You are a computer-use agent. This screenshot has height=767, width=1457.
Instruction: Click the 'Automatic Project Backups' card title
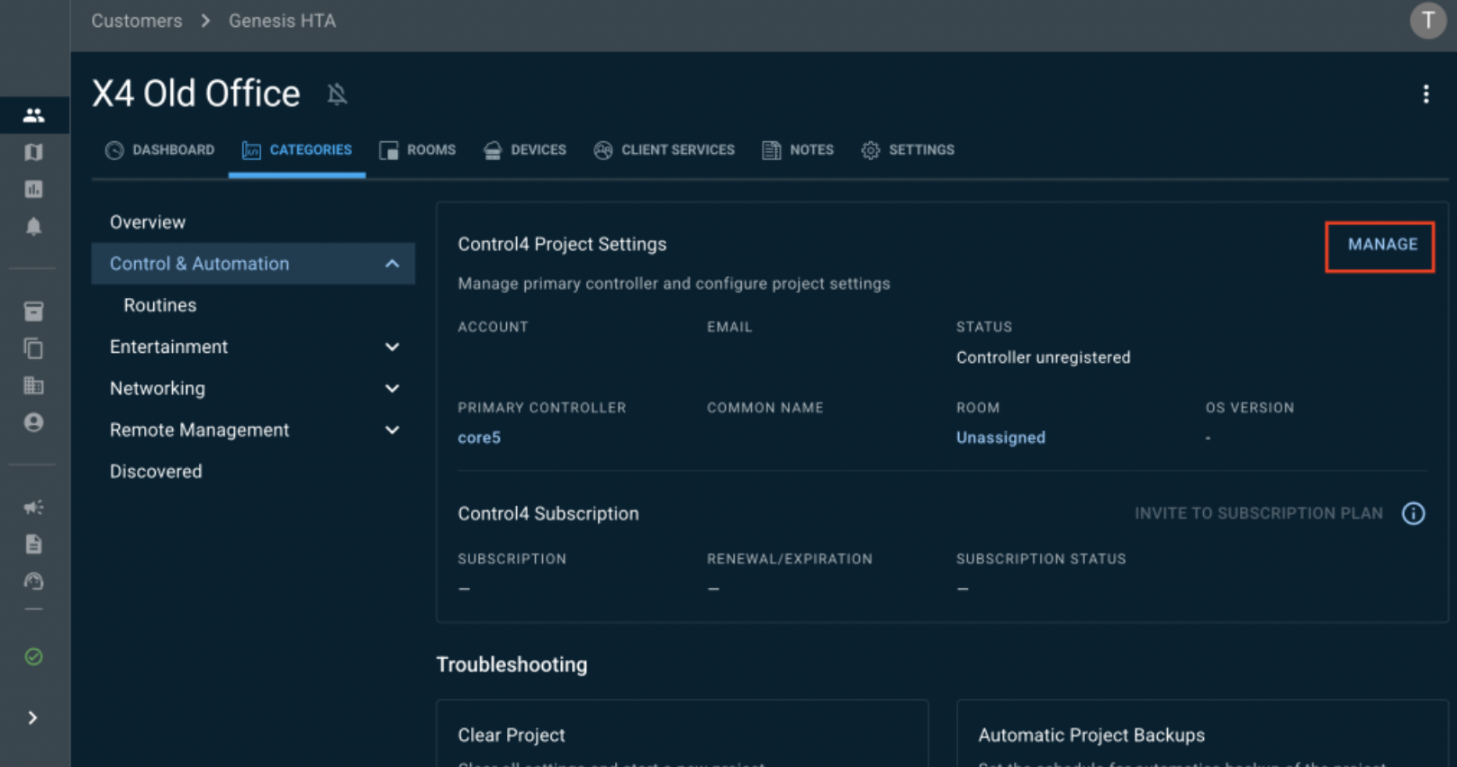[x=1091, y=735]
